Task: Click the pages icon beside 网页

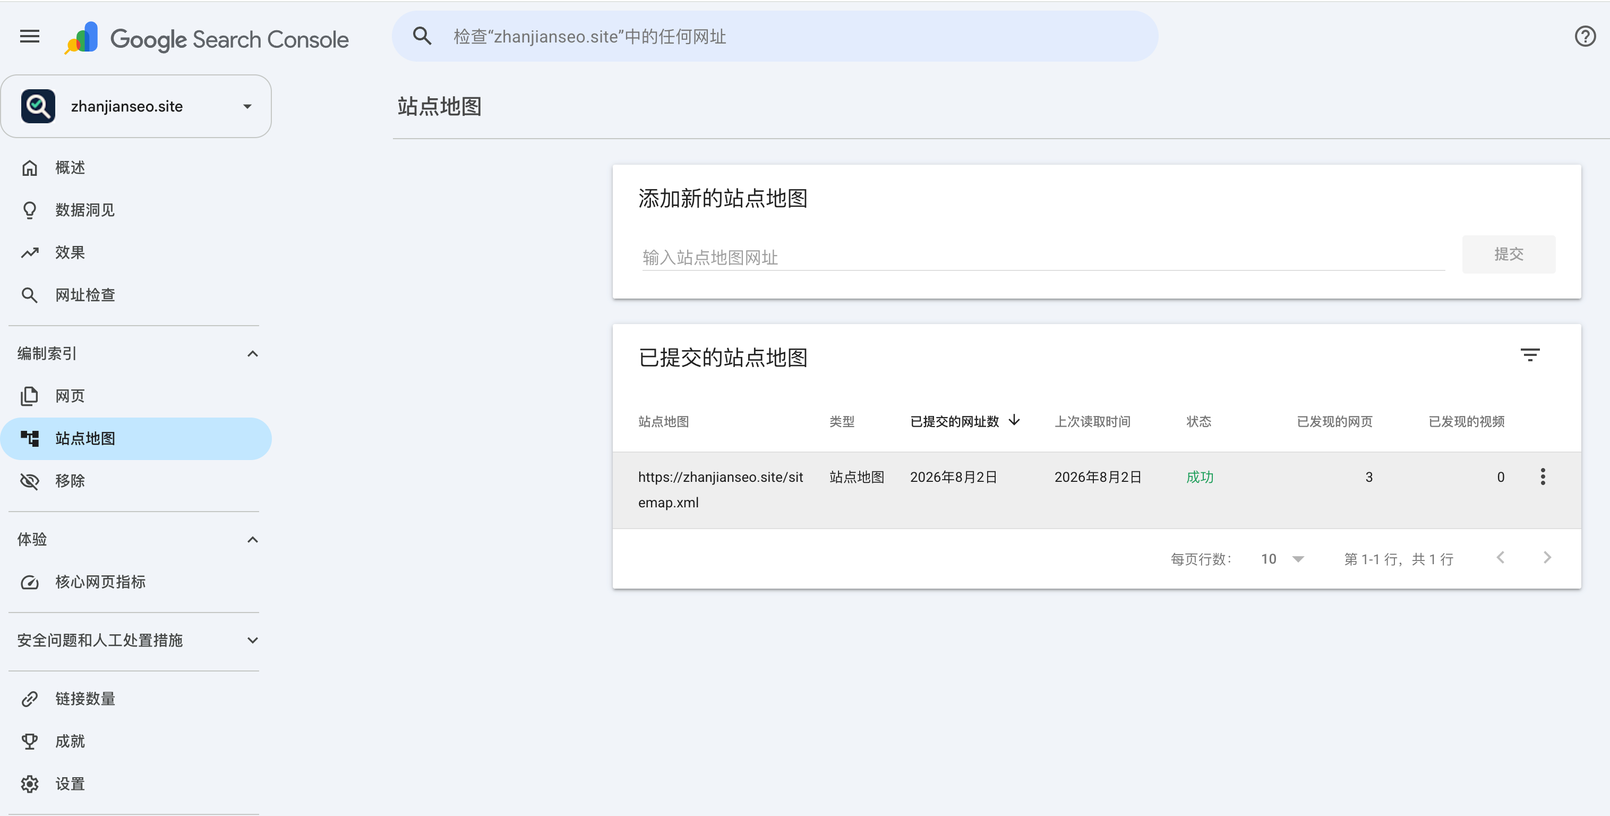Action: click(29, 396)
